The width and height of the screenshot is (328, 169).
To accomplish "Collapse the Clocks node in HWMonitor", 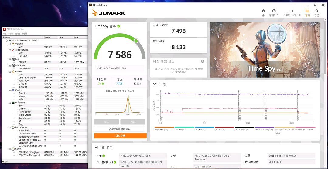I will (x=10, y=90).
